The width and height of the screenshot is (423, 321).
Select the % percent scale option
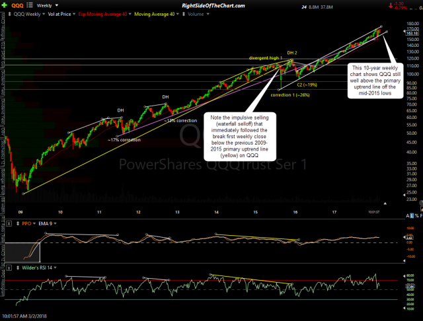[x=417, y=215]
